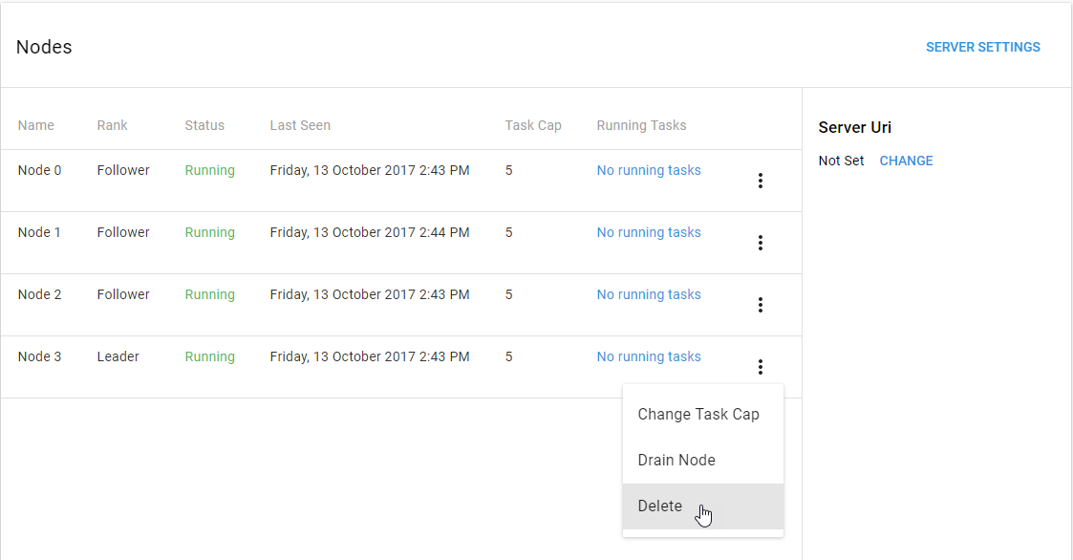Open the three-dot menu for Node 1
The width and height of the screenshot is (1073, 560).
tap(761, 243)
